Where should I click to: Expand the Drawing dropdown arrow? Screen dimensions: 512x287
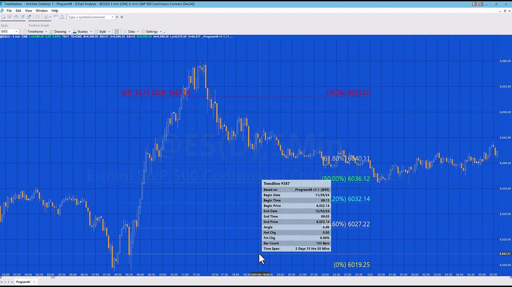tap(69, 31)
